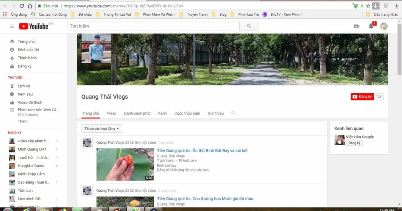Select the channel Trang chủ tab
This screenshot has width=402, height=211.
[x=91, y=113]
